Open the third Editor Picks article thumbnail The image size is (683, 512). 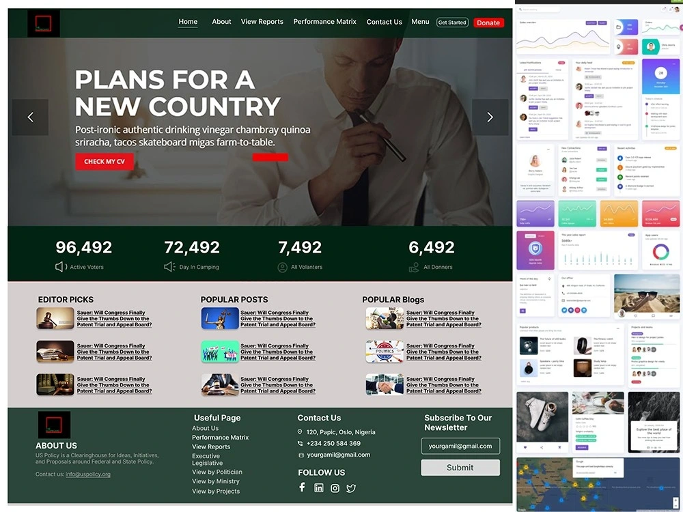55,384
